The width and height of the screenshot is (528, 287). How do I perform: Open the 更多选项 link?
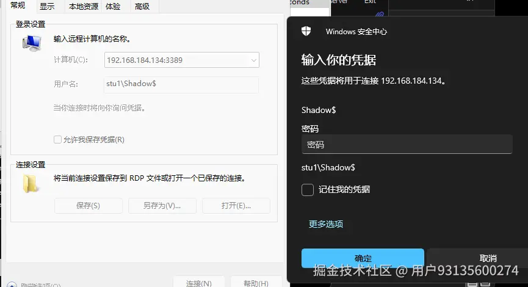pyautogui.click(x=326, y=224)
